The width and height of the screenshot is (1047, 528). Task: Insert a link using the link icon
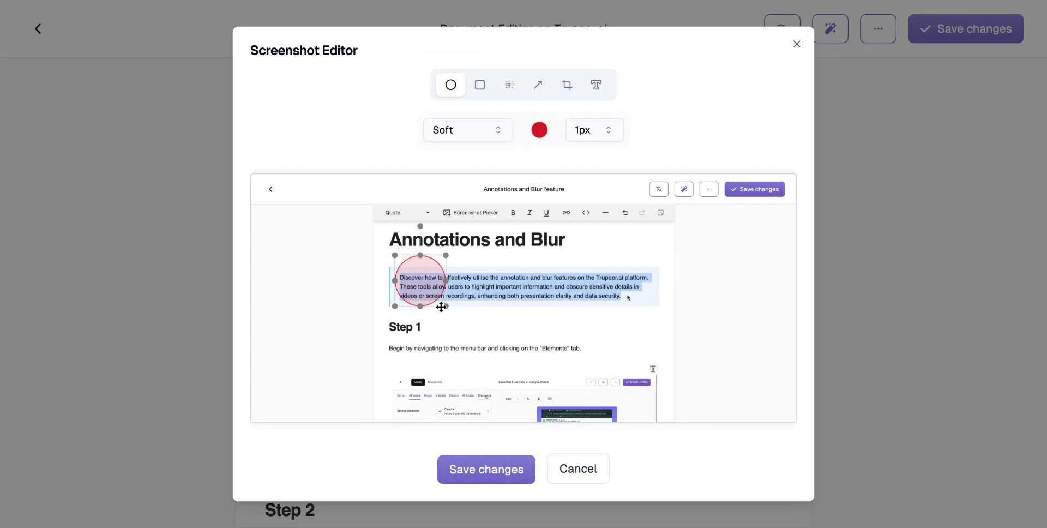[567, 213]
